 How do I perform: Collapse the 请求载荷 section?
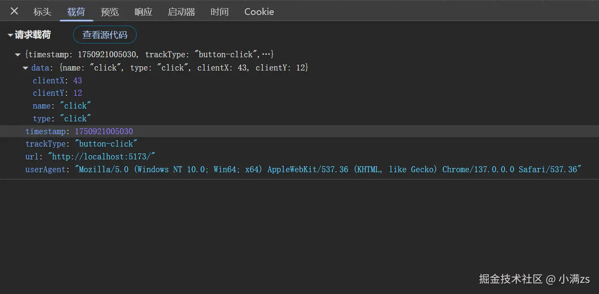click(x=10, y=35)
